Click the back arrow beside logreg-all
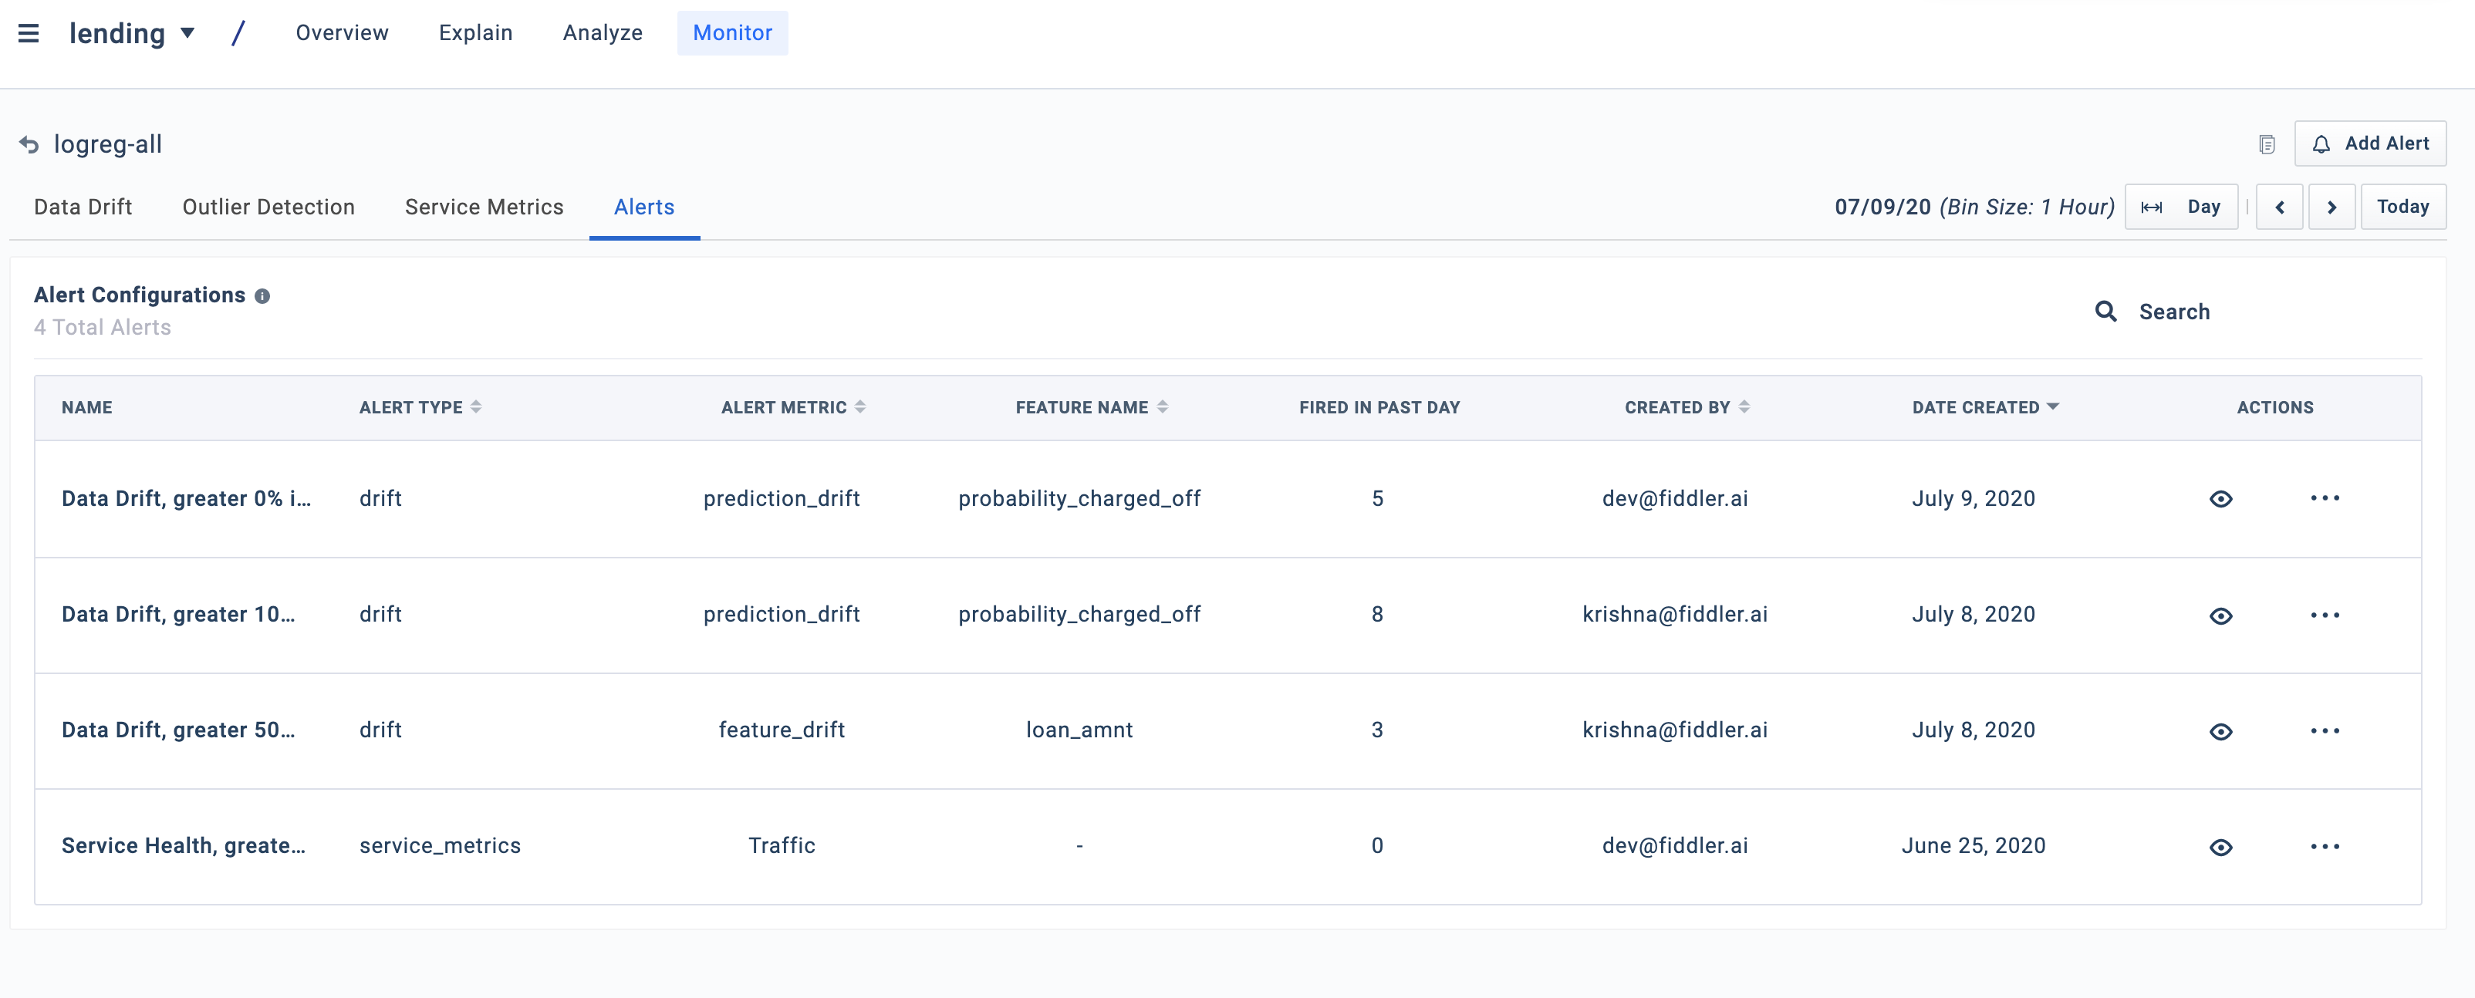Viewport: 2475px width, 998px height. point(29,145)
